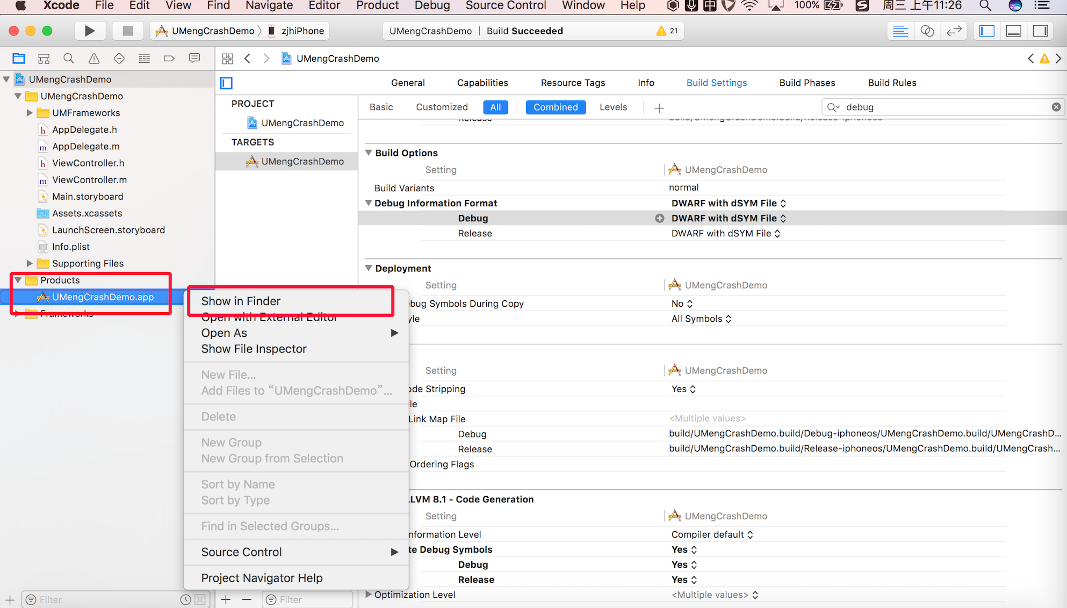This screenshot has height=608, width=1067.
Task: Open the Resource Tags tab
Action: pyautogui.click(x=573, y=83)
